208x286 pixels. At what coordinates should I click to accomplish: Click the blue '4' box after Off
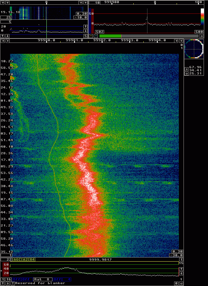click(x=67, y=279)
